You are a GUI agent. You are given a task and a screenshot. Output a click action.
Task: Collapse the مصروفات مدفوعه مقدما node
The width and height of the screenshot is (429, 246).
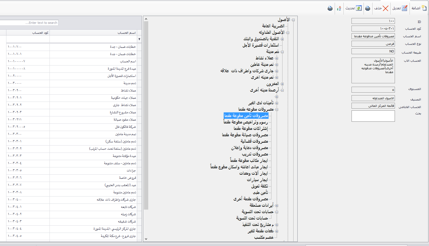(x=277, y=109)
